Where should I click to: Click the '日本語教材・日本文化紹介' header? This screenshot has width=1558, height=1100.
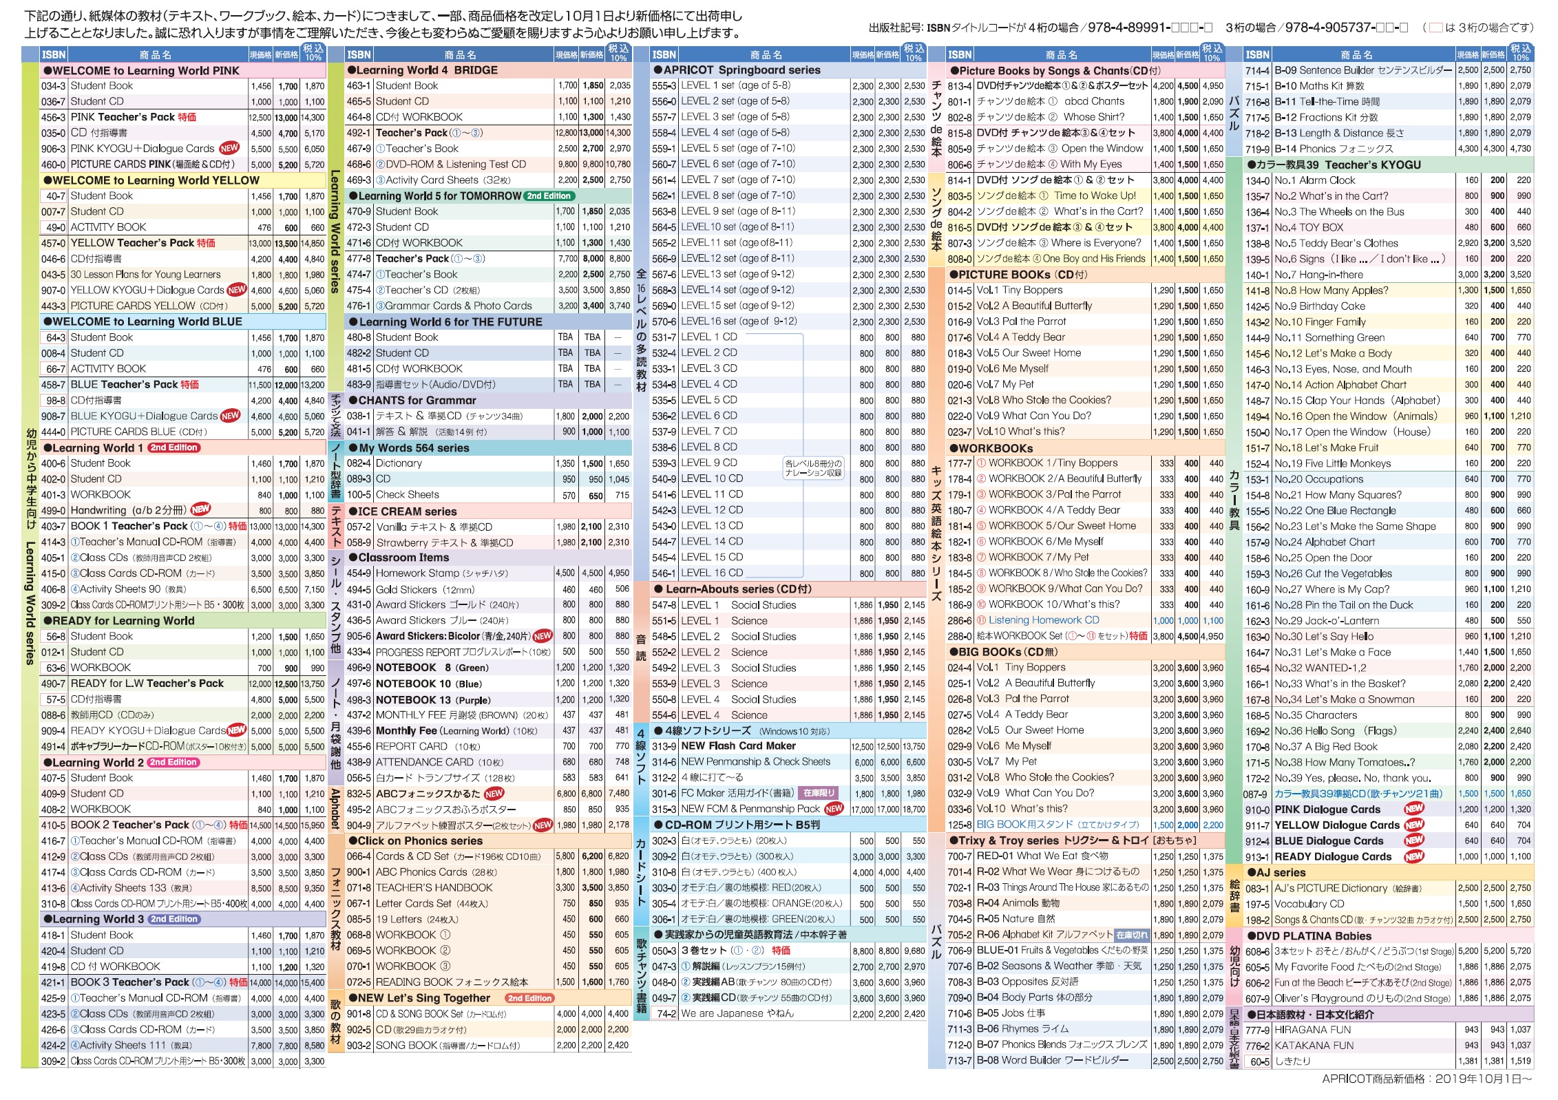[1389, 1014]
